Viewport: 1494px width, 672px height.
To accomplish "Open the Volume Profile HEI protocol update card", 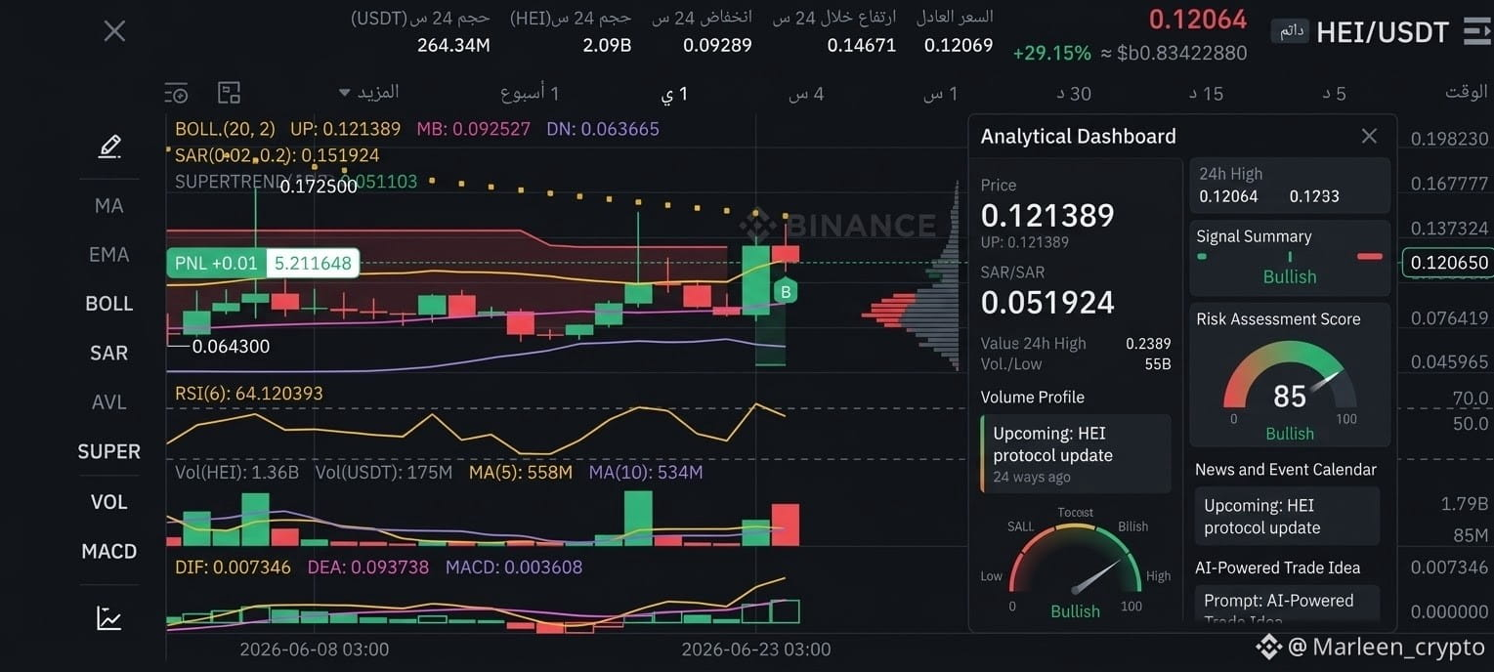I will click(x=1076, y=454).
